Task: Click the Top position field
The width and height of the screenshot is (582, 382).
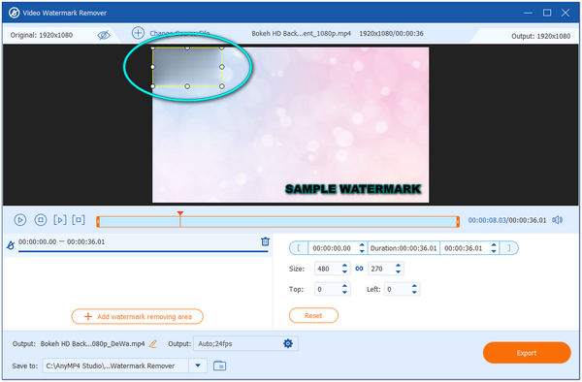Action: click(x=328, y=289)
